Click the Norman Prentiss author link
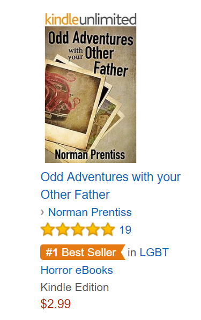The width and height of the screenshot is (201, 320). (90, 212)
